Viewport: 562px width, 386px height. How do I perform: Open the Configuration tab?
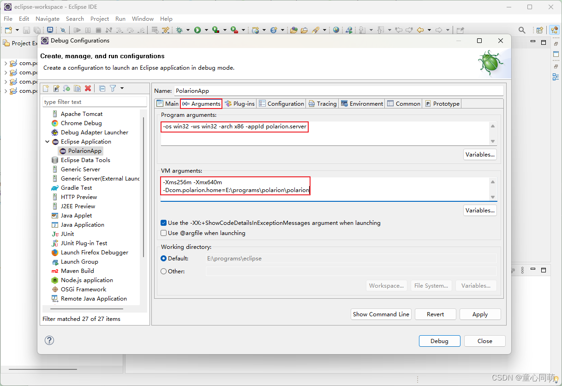281,103
